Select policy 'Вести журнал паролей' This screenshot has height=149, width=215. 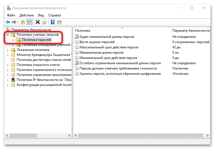click(97, 42)
